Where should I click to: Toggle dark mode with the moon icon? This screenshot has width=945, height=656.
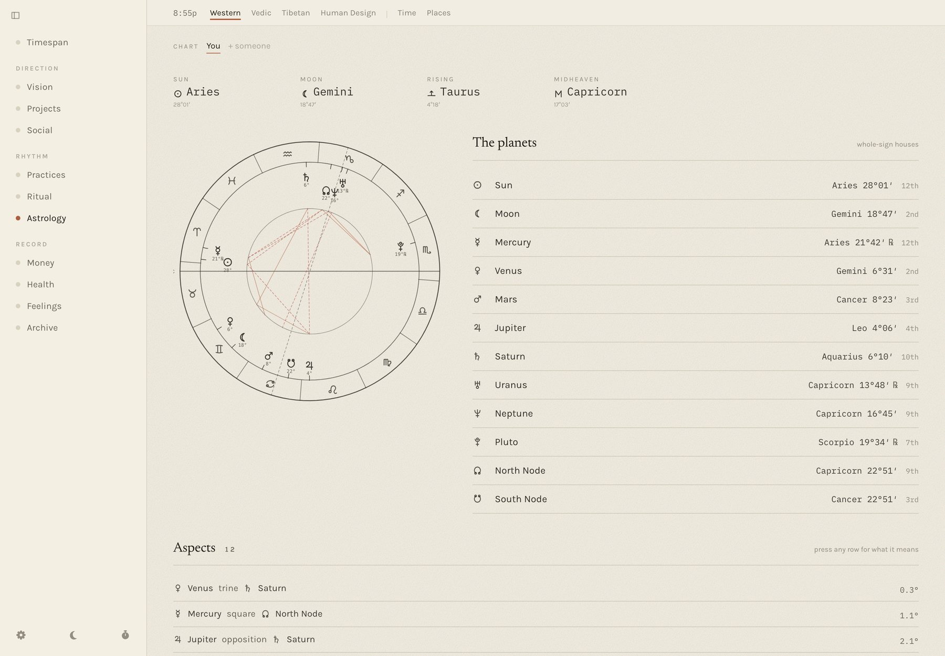(x=73, y=635)
